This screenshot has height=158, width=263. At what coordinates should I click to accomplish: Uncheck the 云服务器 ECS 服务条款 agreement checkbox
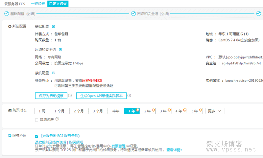37,136
